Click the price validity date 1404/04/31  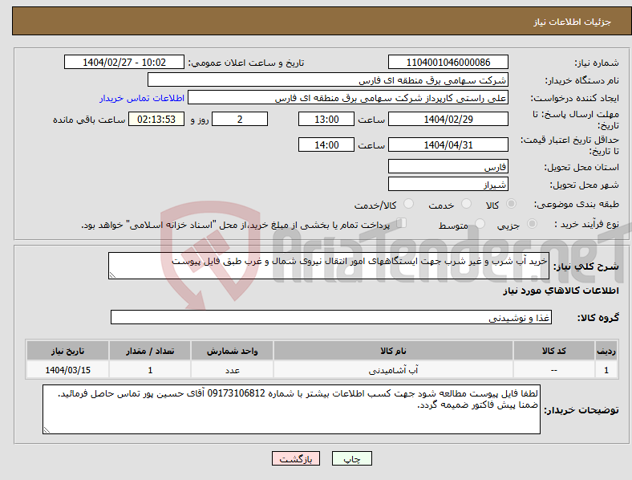[x=448, y=144]
